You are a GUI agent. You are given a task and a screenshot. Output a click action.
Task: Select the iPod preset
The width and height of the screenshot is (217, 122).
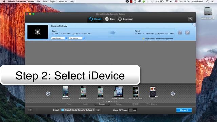(x=153, y=93)
